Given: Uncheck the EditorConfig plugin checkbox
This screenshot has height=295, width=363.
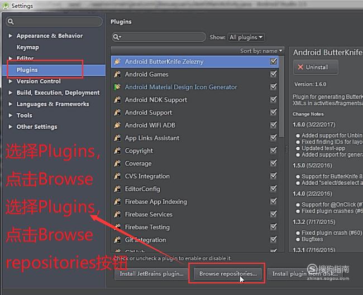Looking at the screenshot, I should click(x=274, y=188).
